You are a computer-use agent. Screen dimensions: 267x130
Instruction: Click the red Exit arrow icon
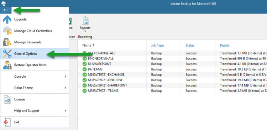coord(7,122)
